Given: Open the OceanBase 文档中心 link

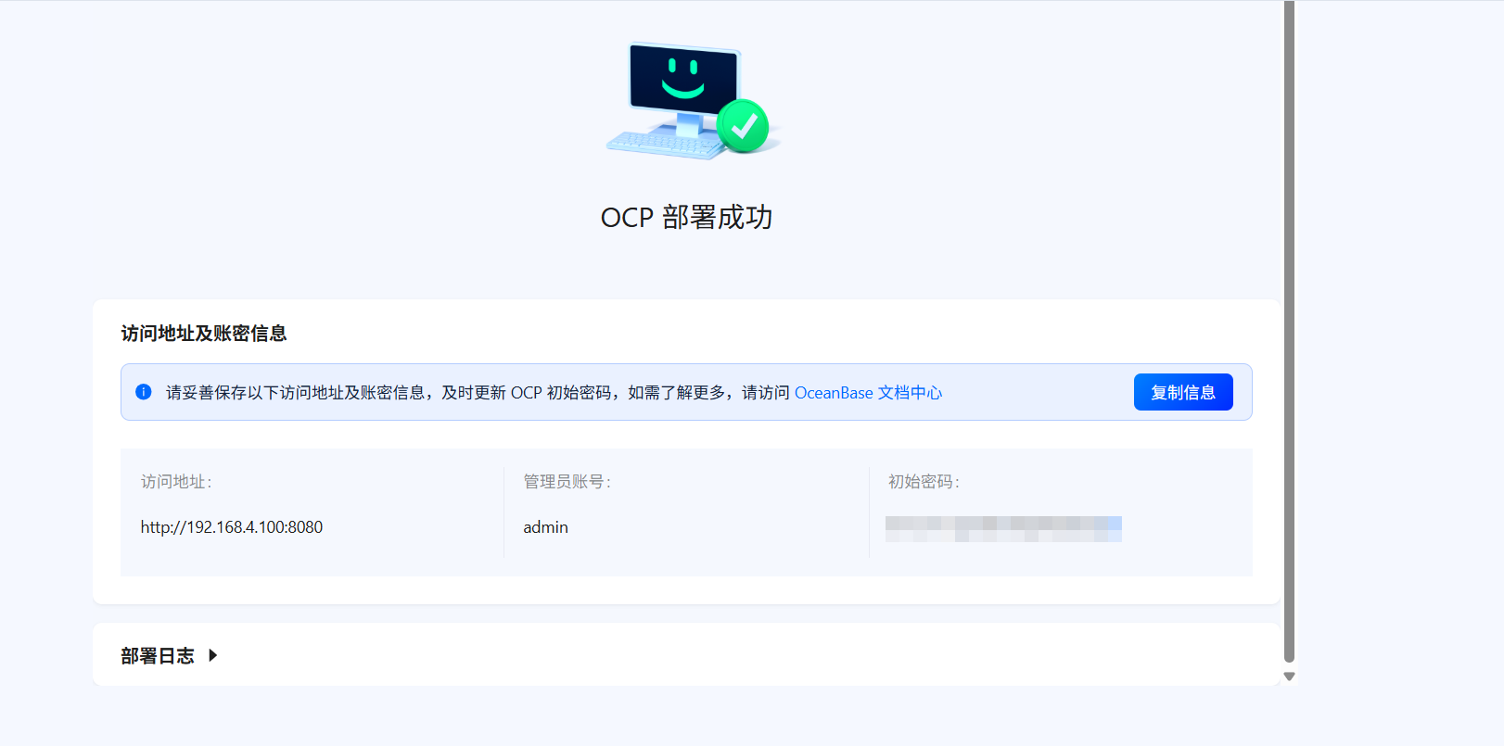Looking at the screenshot, I should click(x=868, y=393).
